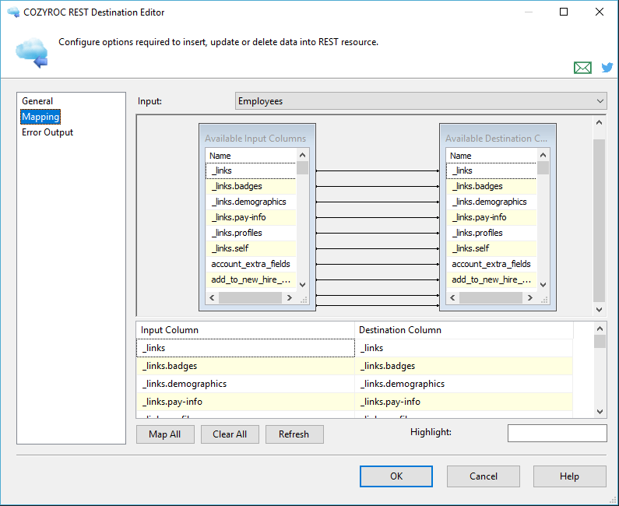The width and height of the screenshot is (619, 506).
Task: Click scroll-down arrow of the mapping grid
Action: (600, 411)
